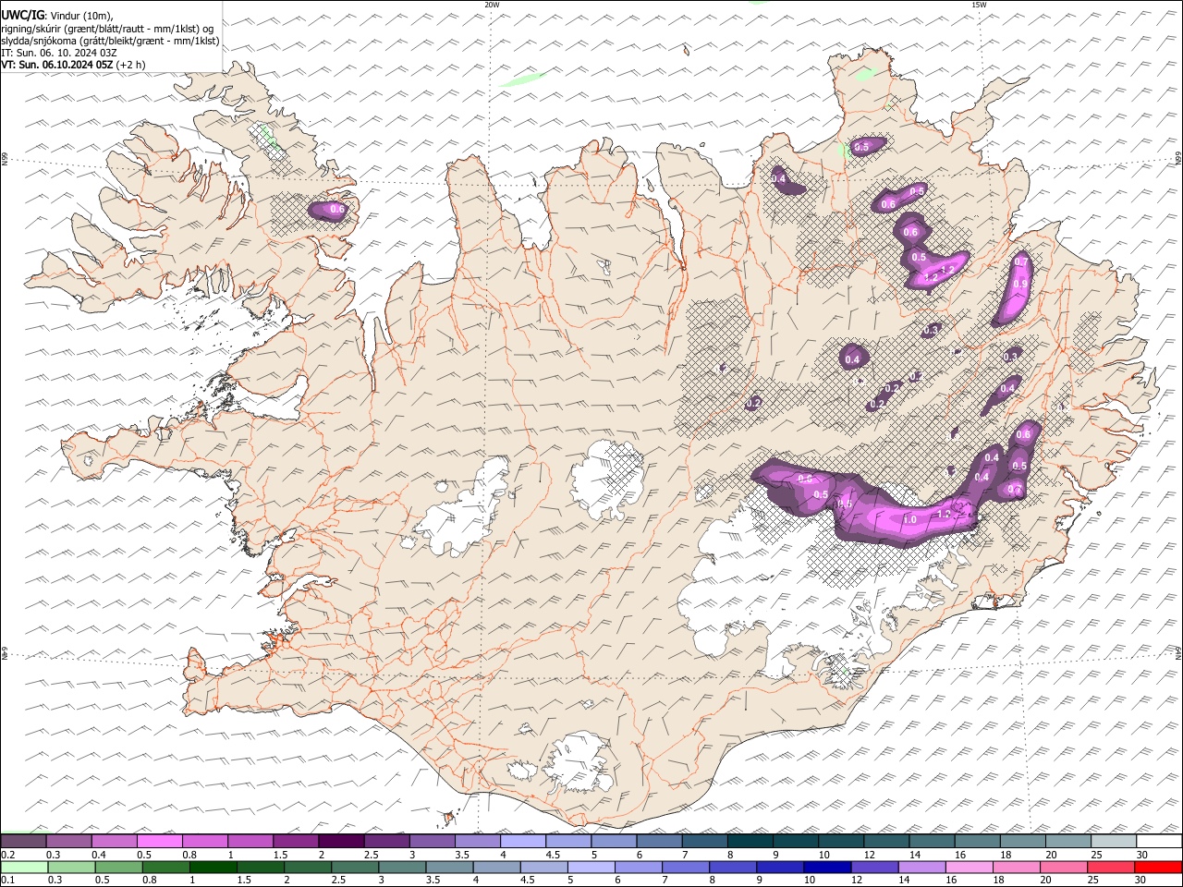This screenshot has width=1183, height=887.
Task: Pick lower legend swatch between 5 and 6
Action: coord(591,868)
